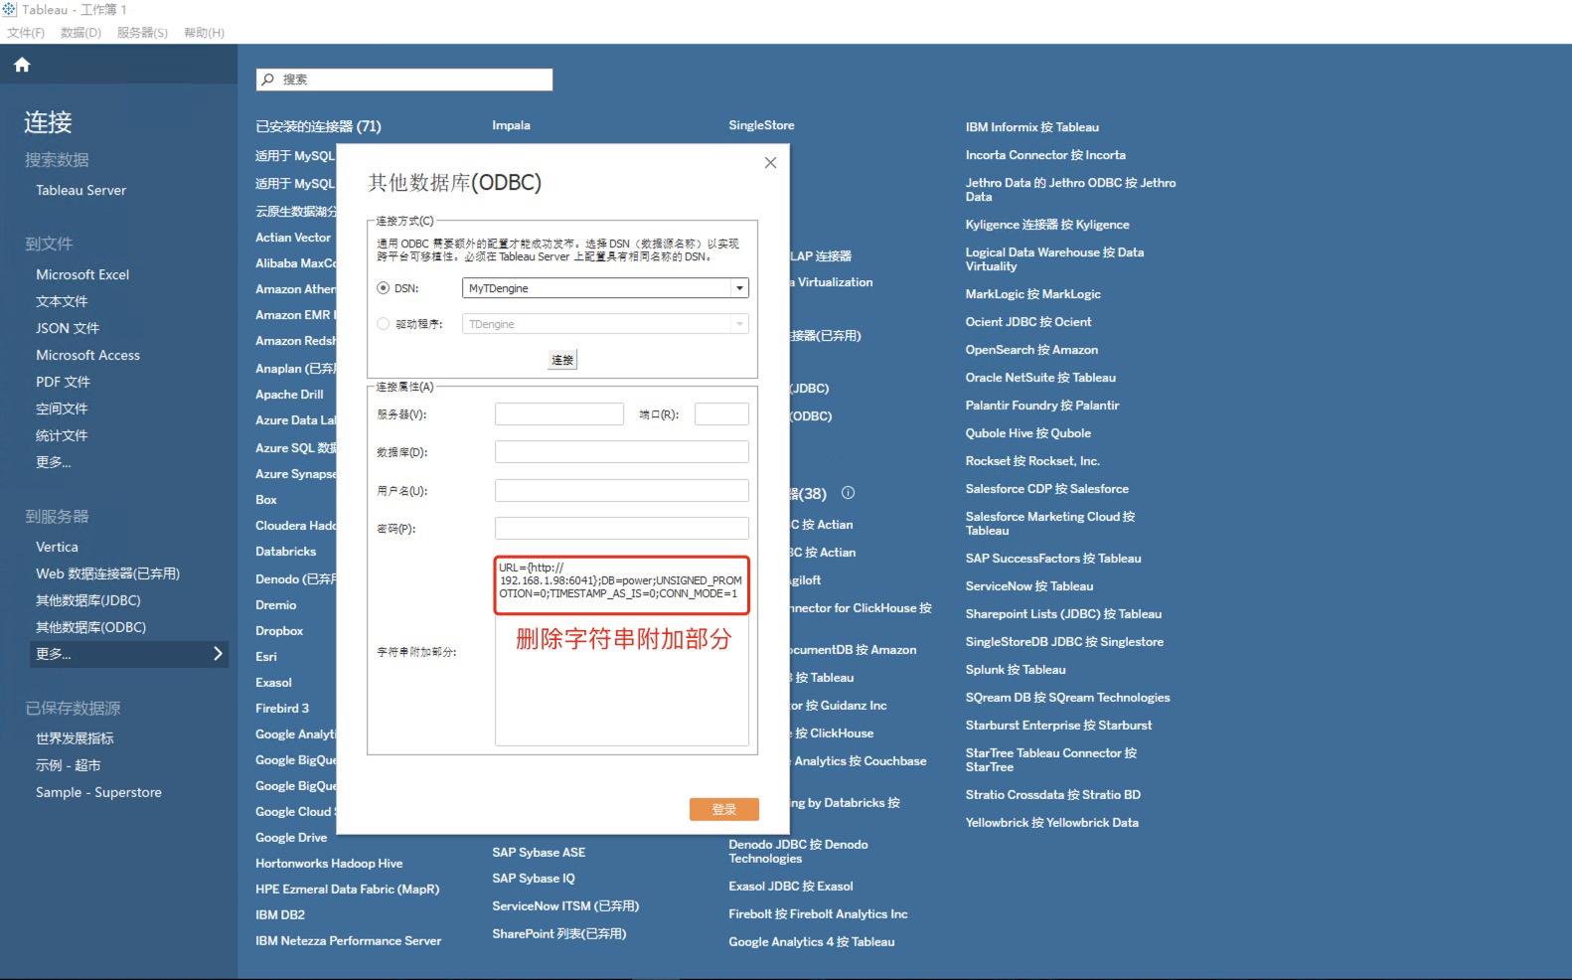1572x980 pixels.
Task: Open the 服务器(S) menu
Action: (x=142, y=33)
